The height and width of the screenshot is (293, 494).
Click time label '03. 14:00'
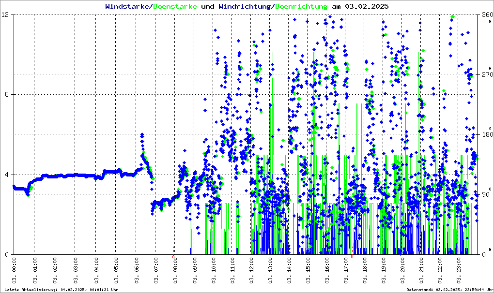tap(289, 271)
